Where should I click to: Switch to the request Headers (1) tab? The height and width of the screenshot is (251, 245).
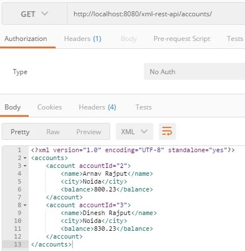pos(83,39)
